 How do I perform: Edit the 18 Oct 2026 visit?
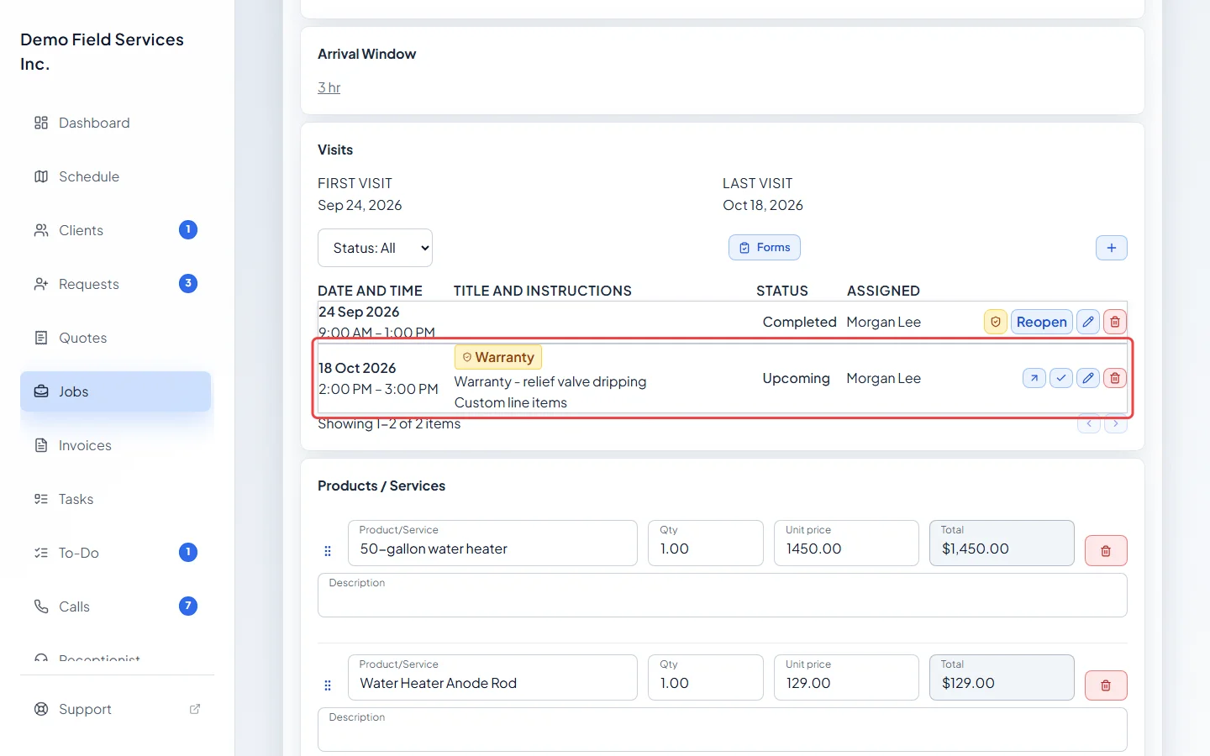point(1088,378)
